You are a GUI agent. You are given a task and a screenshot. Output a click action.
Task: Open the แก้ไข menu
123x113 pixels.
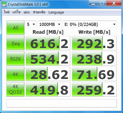16,12
